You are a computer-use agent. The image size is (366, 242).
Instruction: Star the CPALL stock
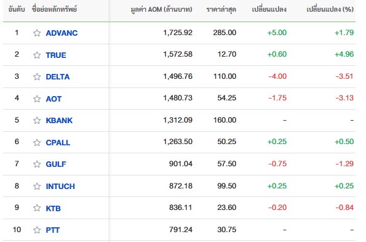[x=37, y=142]
